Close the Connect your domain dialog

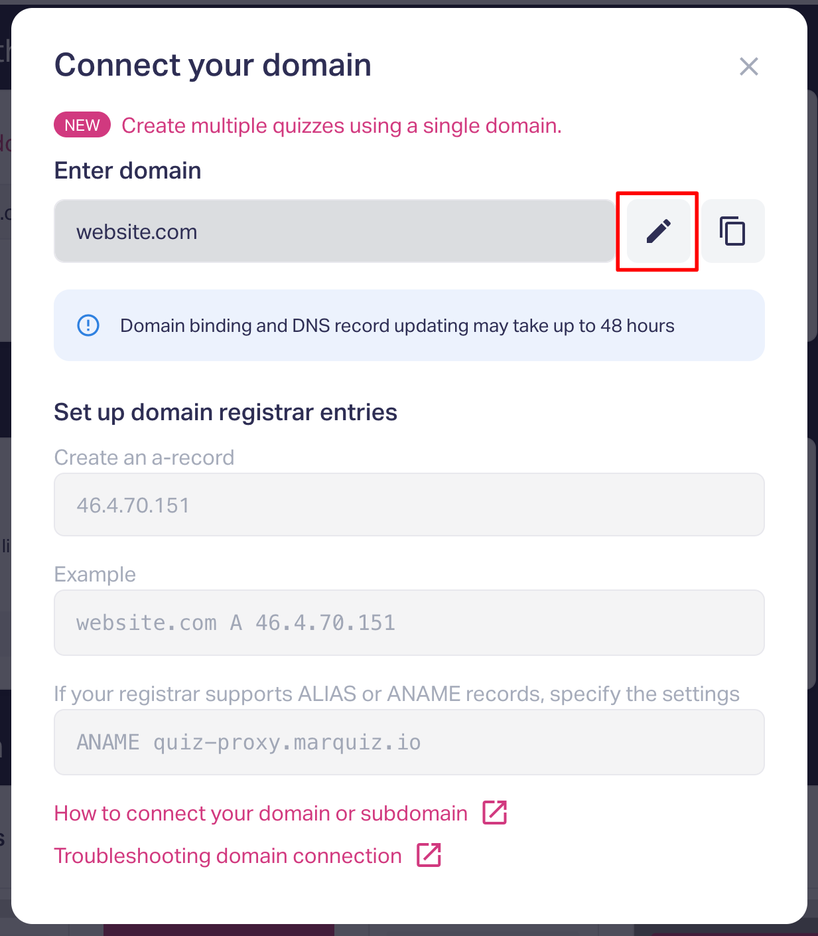[748, 66]
